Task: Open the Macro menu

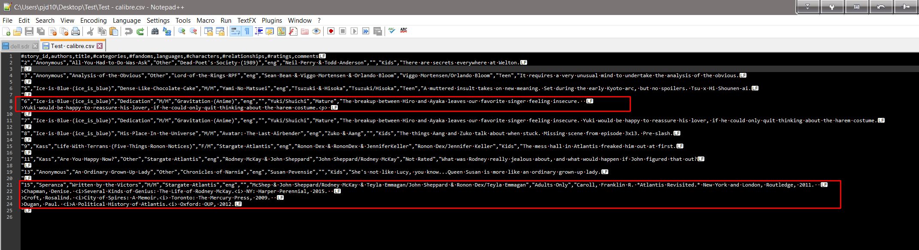Action: coord(206,20)
